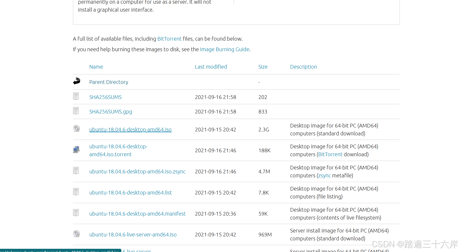Open the BitTorrent link in the intro sentence
Screen dimensions: 459x252
(x=169, y=39)
